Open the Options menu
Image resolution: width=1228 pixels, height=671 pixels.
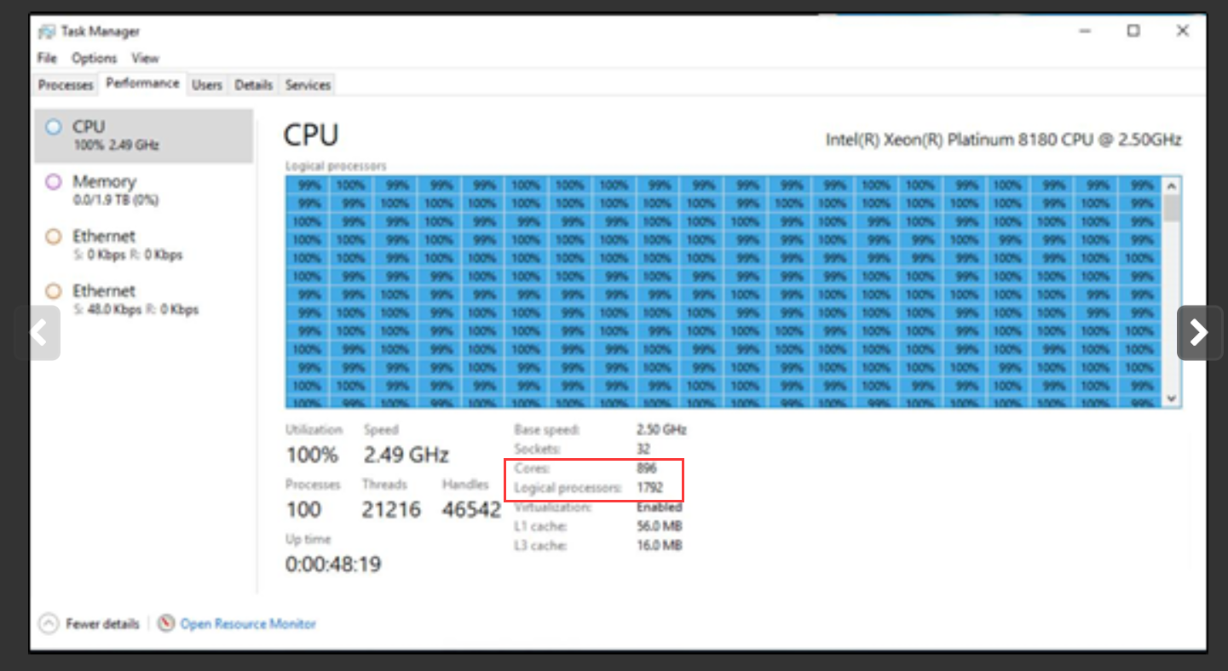pyautogui.click(x=94, y=58)
